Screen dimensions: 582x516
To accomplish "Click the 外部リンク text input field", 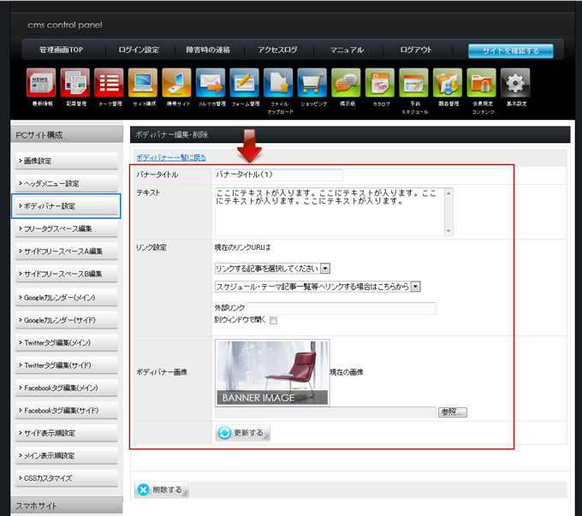I will coord(353,308).
